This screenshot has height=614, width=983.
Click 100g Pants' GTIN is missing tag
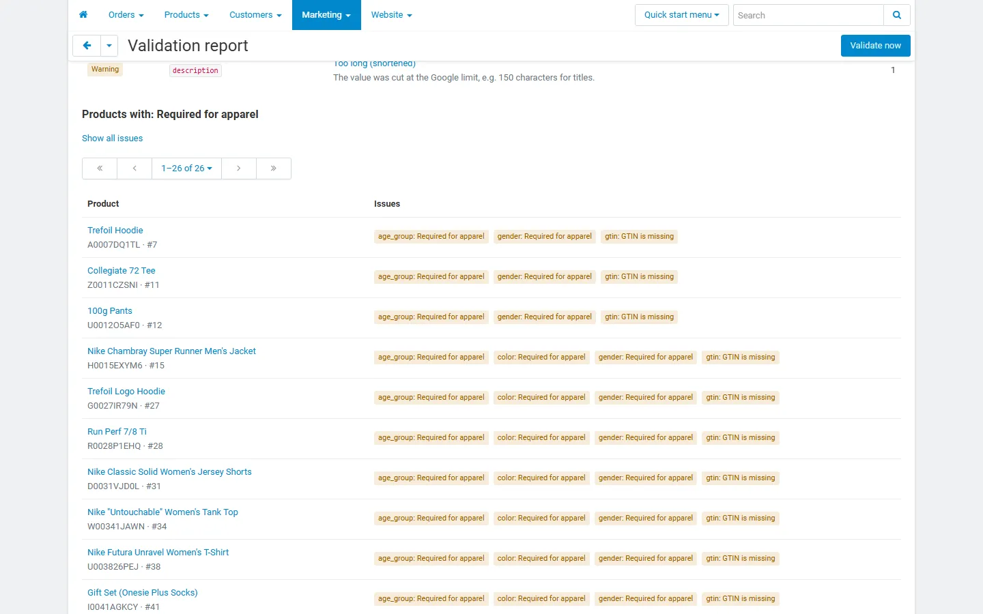coord(640,317)
